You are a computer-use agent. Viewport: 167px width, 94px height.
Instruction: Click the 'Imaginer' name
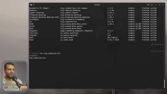pyautogui.click(x=33, y=31)
